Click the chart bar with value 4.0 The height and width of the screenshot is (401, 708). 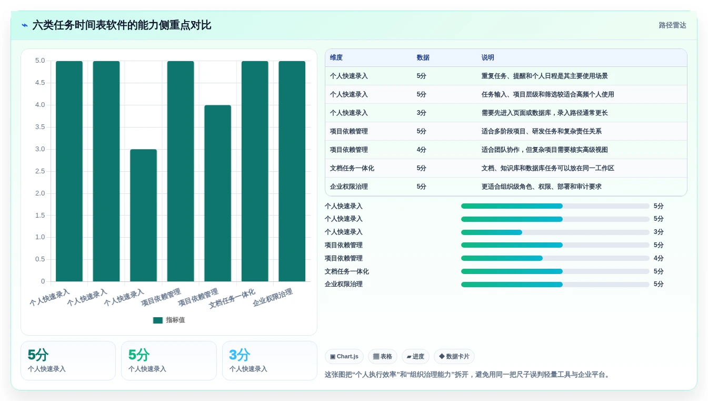[218, 193]
